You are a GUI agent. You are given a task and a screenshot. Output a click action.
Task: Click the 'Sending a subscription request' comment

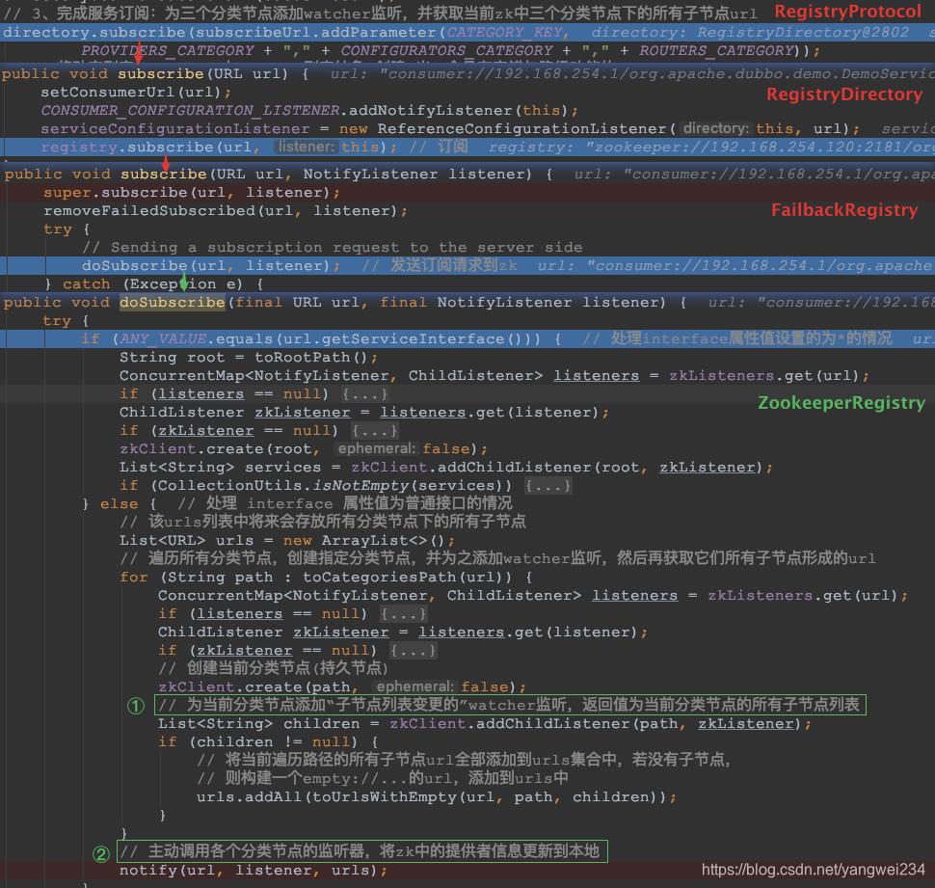(333, 248)
